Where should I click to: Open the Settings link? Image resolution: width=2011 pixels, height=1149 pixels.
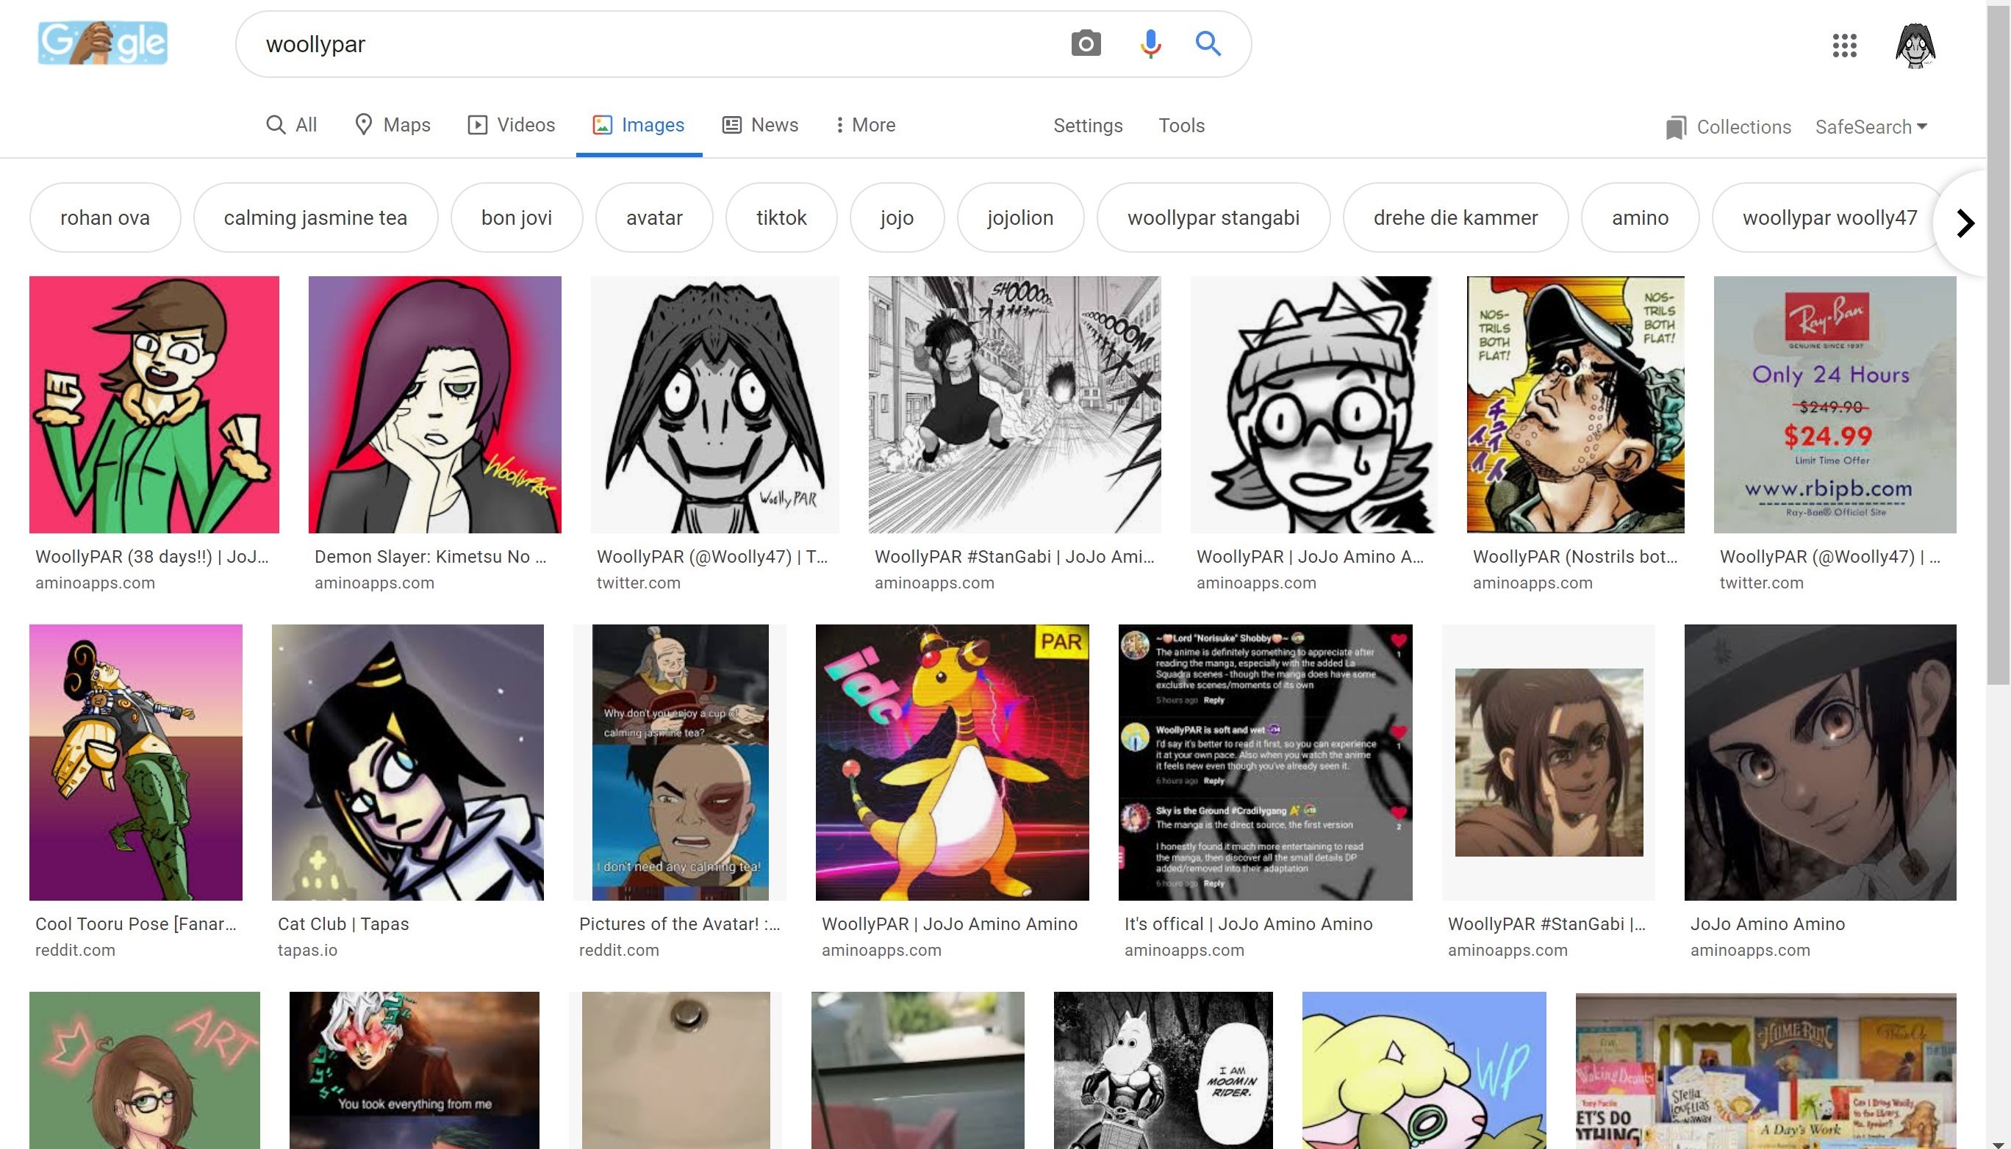(1087, 126)
